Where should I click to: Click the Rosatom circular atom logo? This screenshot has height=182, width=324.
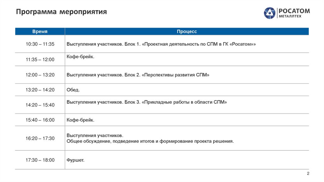270,13
